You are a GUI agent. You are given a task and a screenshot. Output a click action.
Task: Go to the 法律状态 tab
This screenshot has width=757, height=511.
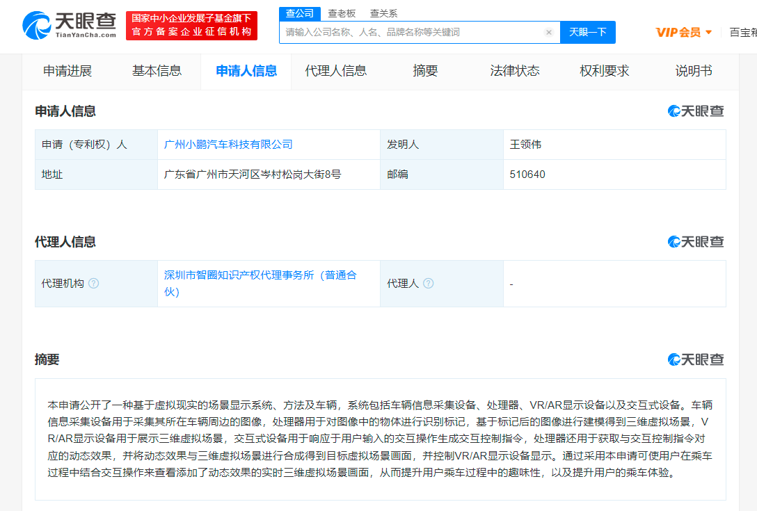(x=515, y=71)
